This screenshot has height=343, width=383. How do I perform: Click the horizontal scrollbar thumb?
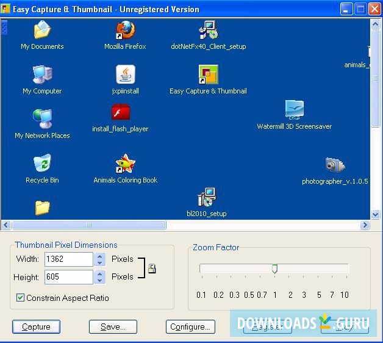[x=89, y=225]
